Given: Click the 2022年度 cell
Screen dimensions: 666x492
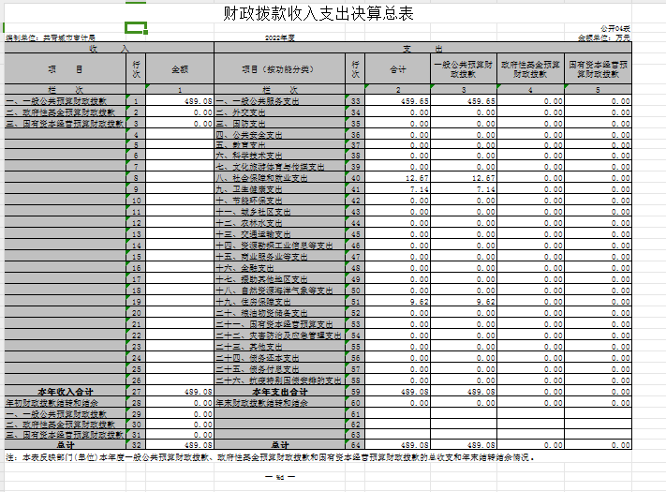Looking at the screenshot, I should [280, 38].
